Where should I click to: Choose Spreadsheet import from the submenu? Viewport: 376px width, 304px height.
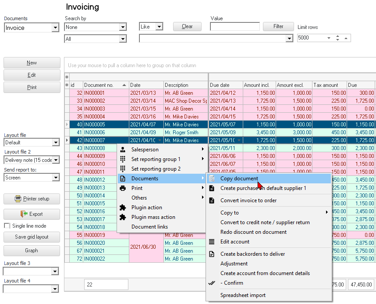pyautogui.click(x=243, y=295)
